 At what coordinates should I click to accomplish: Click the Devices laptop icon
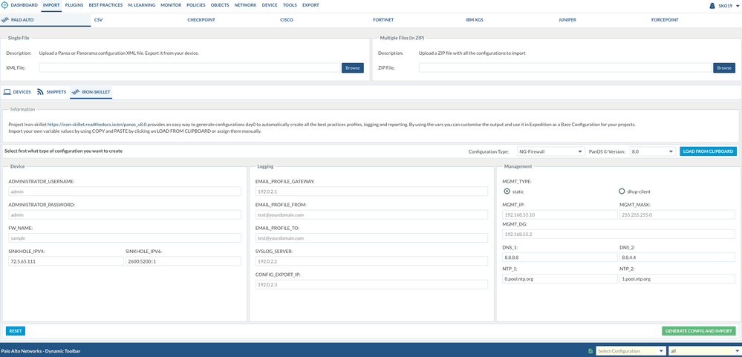pos(7,92)
